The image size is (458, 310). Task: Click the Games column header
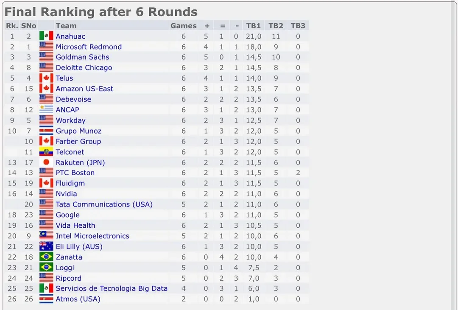point(183,26)
